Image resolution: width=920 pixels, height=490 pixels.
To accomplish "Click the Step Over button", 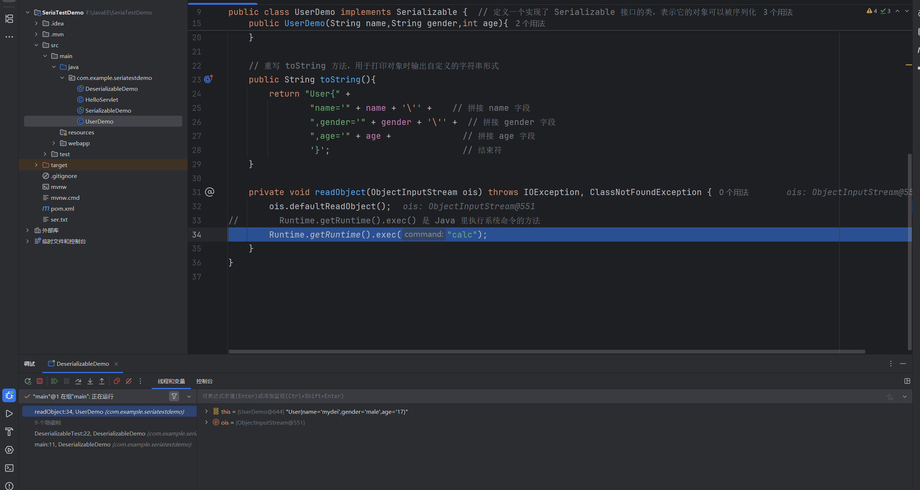I will tap(78, 381).
